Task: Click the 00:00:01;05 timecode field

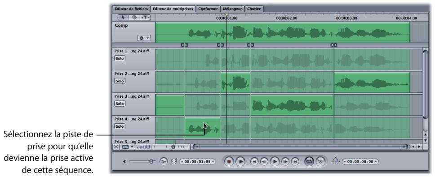Action: coord(197,161)
